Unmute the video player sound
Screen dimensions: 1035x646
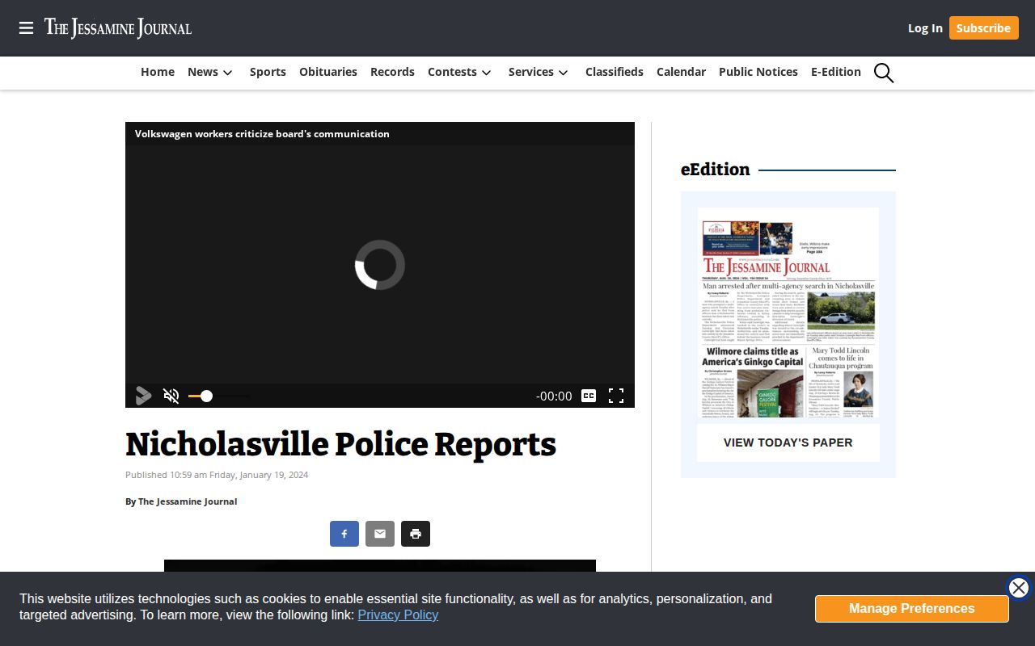pos(171,396)
